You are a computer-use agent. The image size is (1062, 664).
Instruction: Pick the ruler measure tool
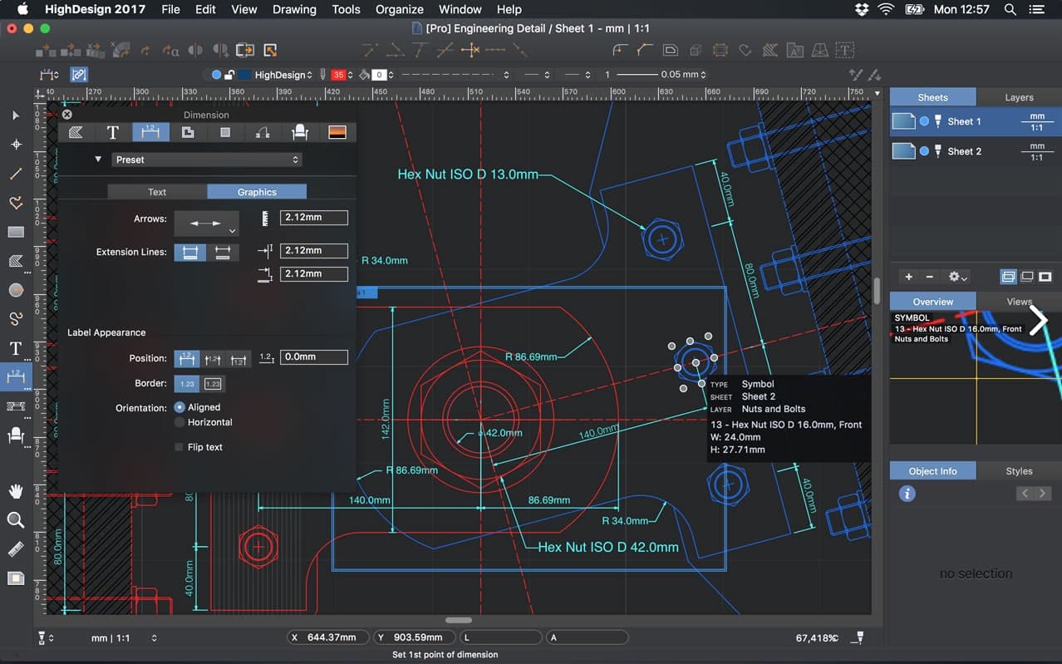[x=16, y=549]
